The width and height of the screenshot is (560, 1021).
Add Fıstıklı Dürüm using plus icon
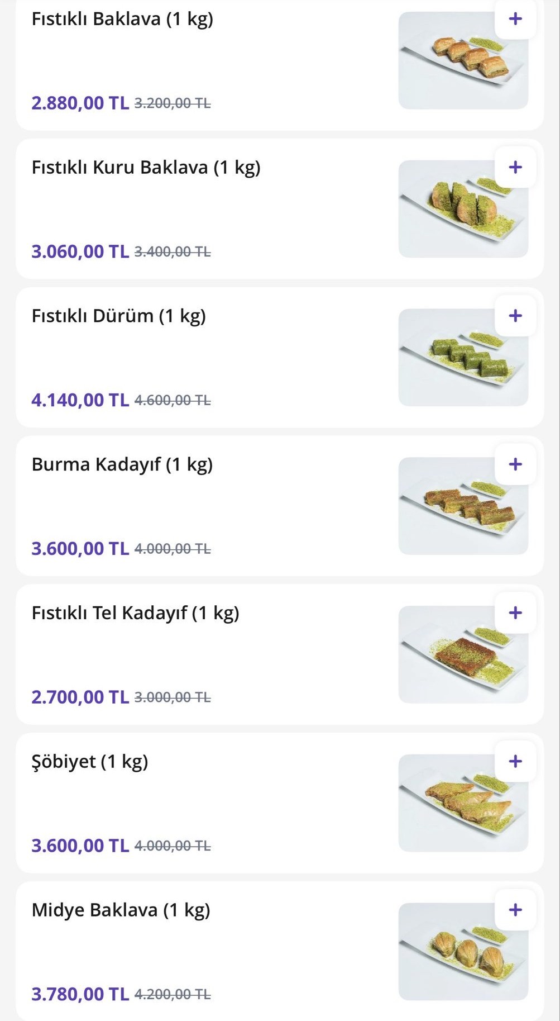(x=515, y=316)
